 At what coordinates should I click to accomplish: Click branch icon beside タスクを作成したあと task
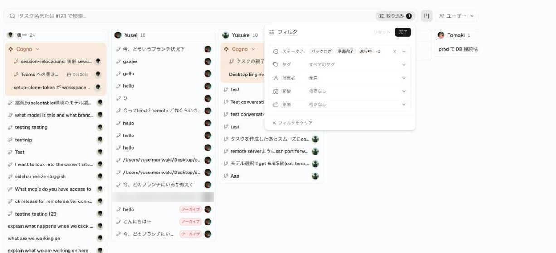click(x=226, y=139)
